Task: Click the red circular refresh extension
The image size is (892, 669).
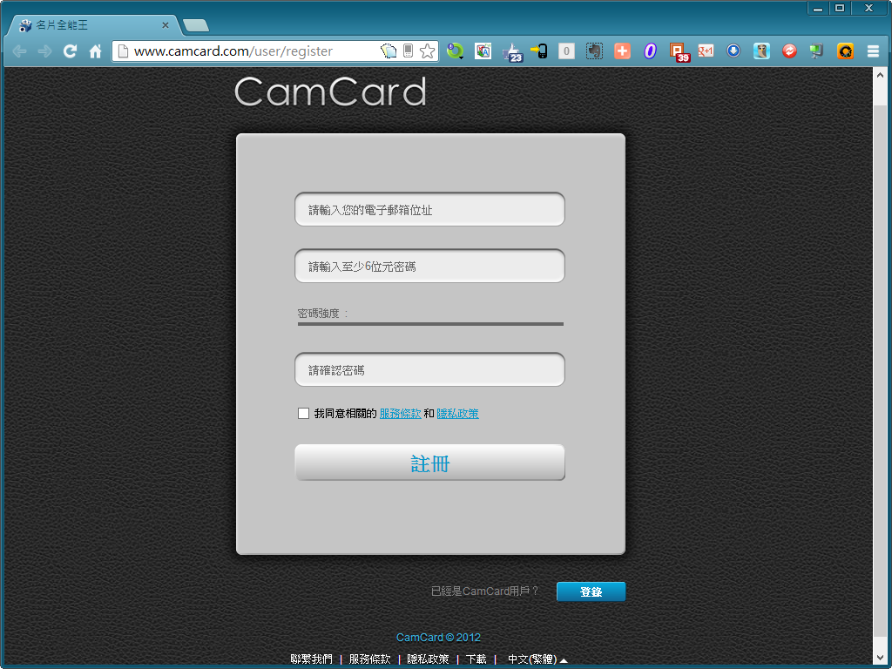Action: (x=789, y=51)
